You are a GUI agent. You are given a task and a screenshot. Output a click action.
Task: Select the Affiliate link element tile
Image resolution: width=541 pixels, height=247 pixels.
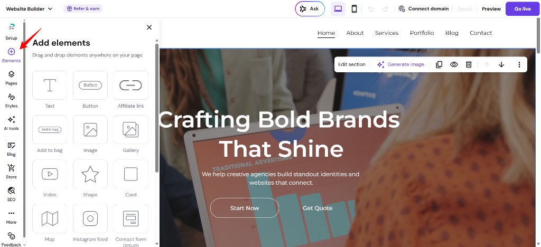131,85
